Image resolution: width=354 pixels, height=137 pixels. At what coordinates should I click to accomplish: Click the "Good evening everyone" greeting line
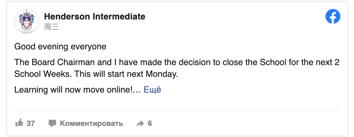click(60, 47)
